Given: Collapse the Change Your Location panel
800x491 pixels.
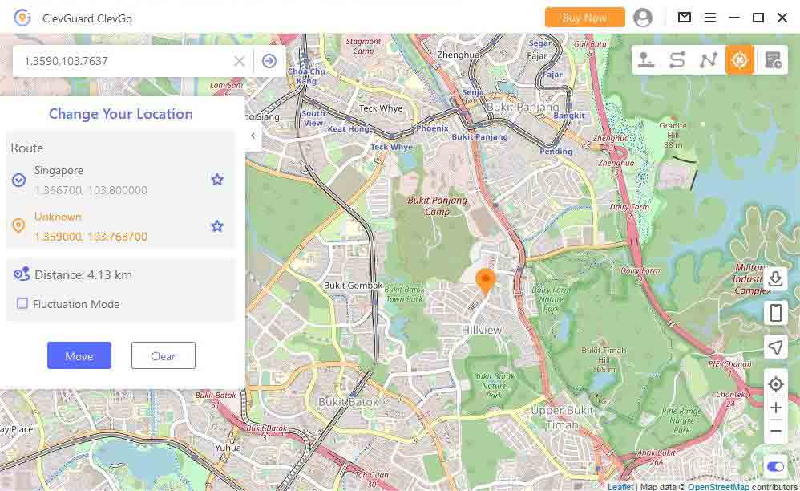Looking at the screenshot, I should click(x=253, y=136).
